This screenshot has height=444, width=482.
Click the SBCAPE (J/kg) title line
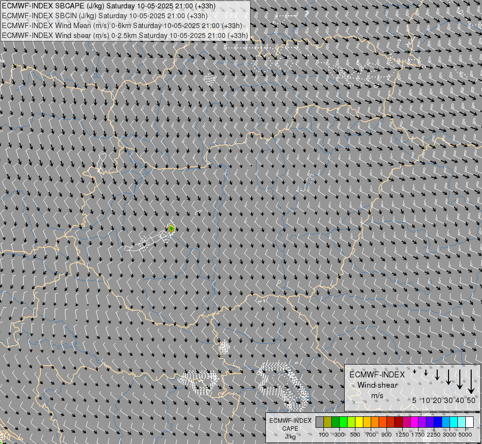pyautogui.click(x=109, y=6)
